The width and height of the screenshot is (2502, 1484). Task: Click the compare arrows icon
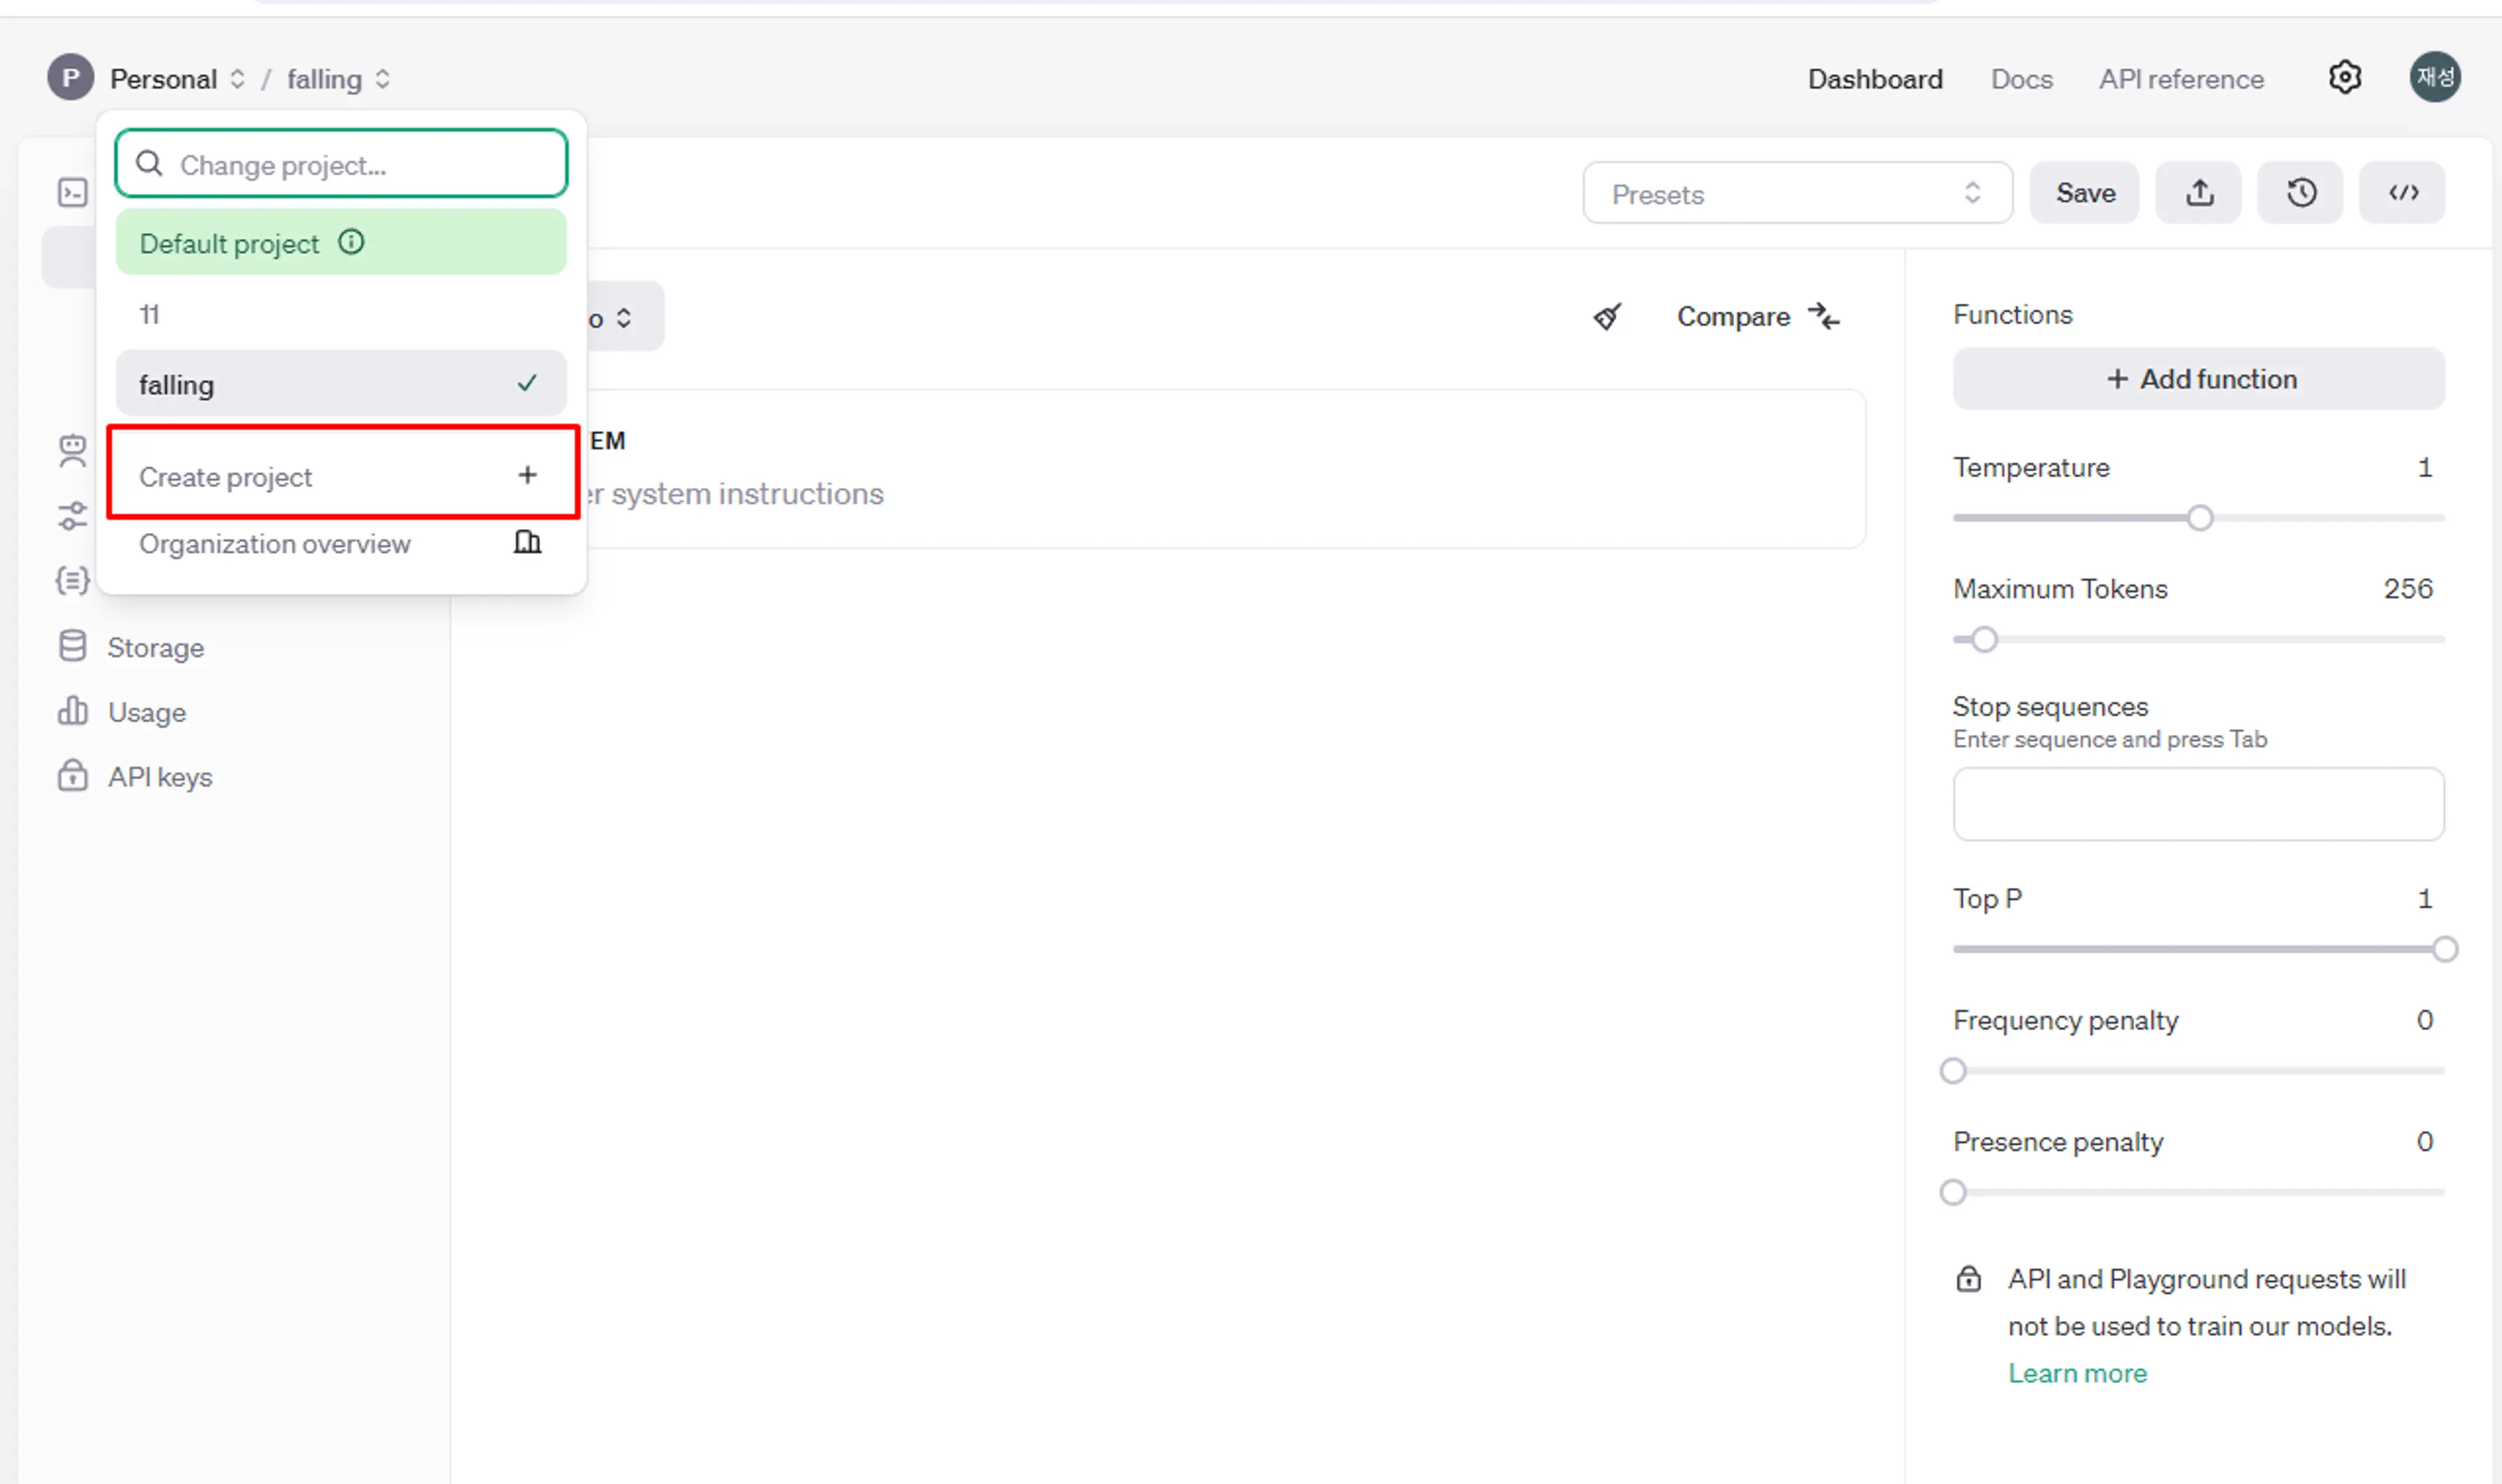point(1829,316)
